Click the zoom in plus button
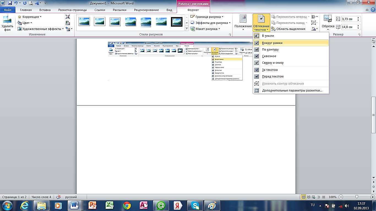 [372, 197]
